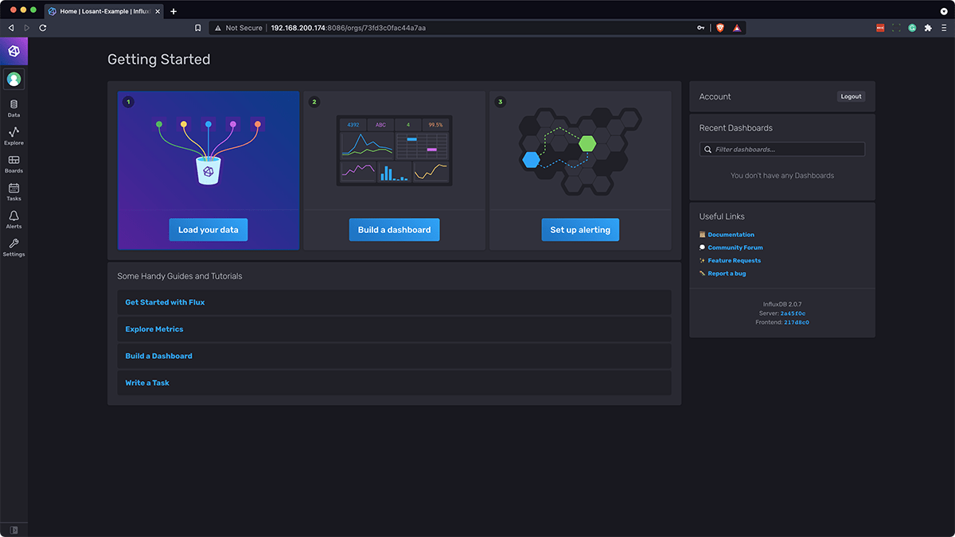Click "You don't have any Dashboards" text
The image size is (955, 537).
click(782, 176)
